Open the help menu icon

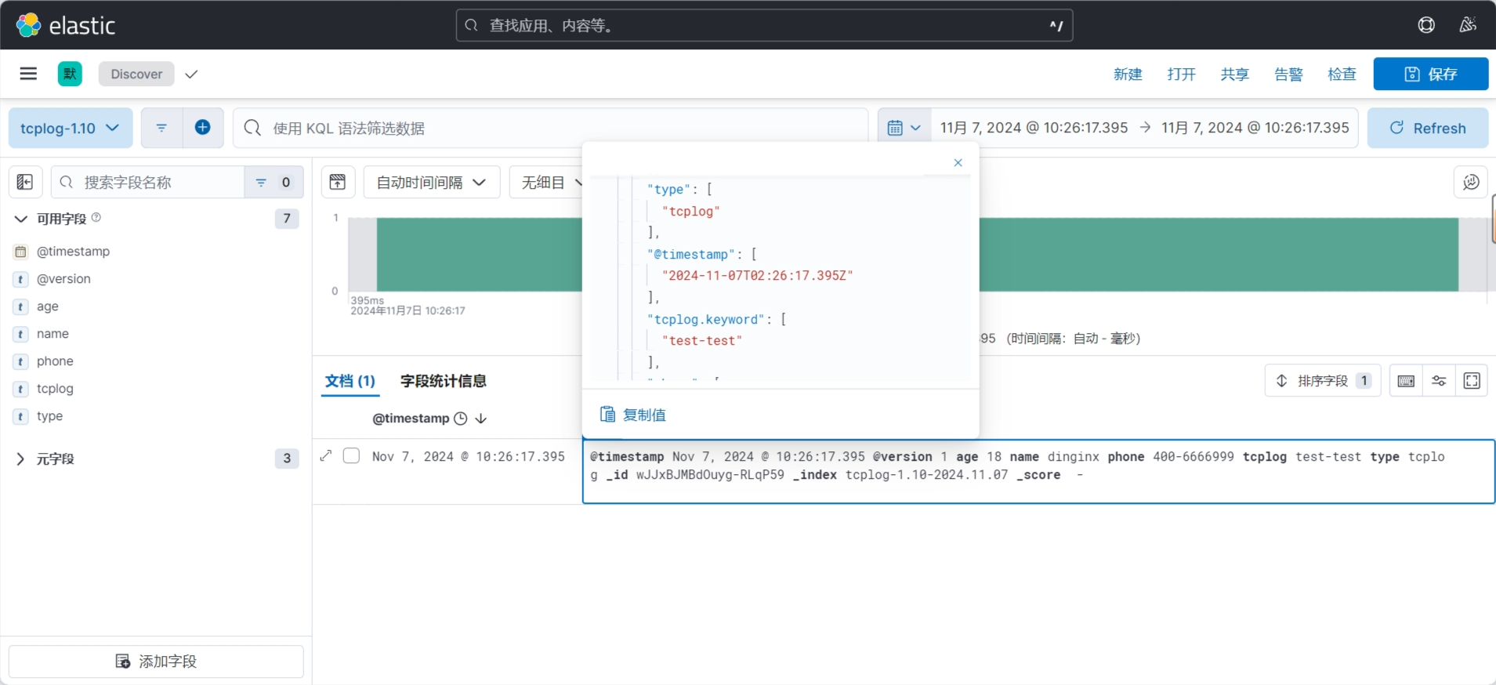[x=1426, y=25]
